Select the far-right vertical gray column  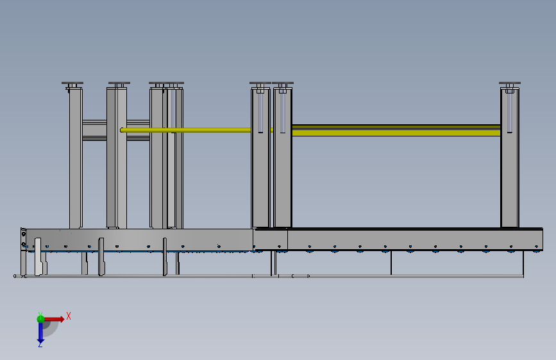[510, 158]
